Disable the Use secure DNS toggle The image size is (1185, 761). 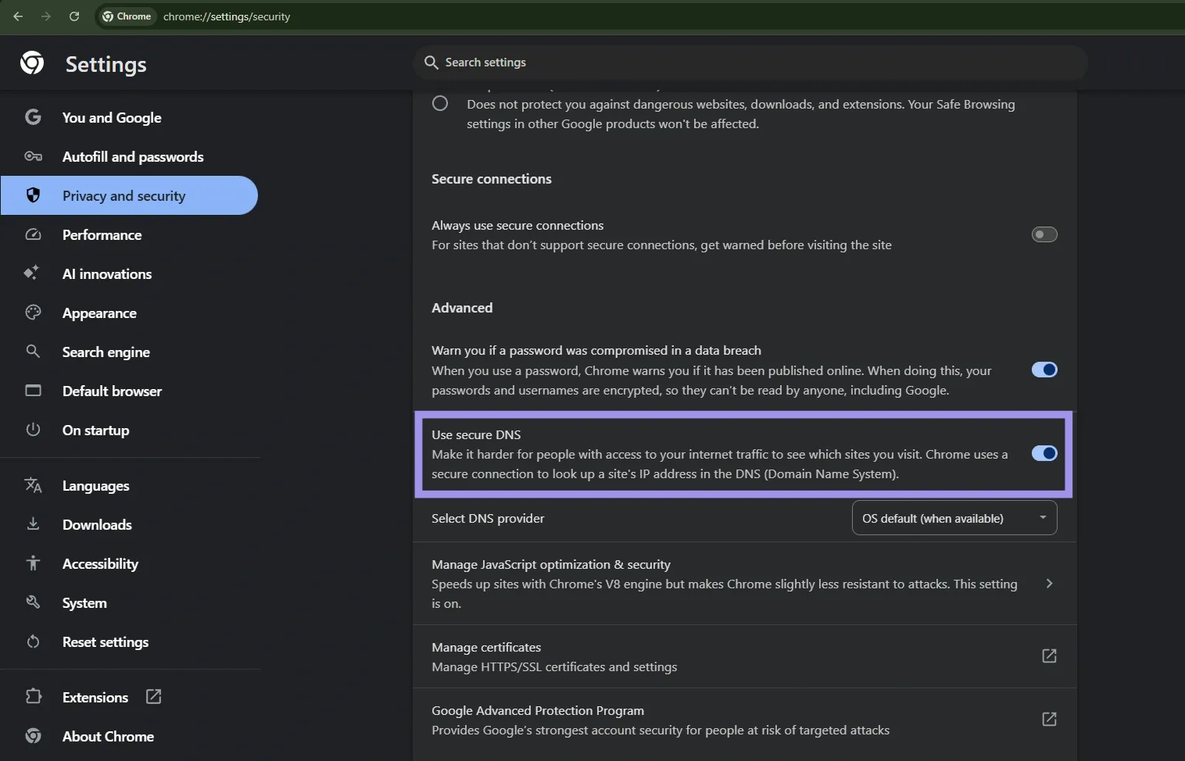(x=1044, y=453)
